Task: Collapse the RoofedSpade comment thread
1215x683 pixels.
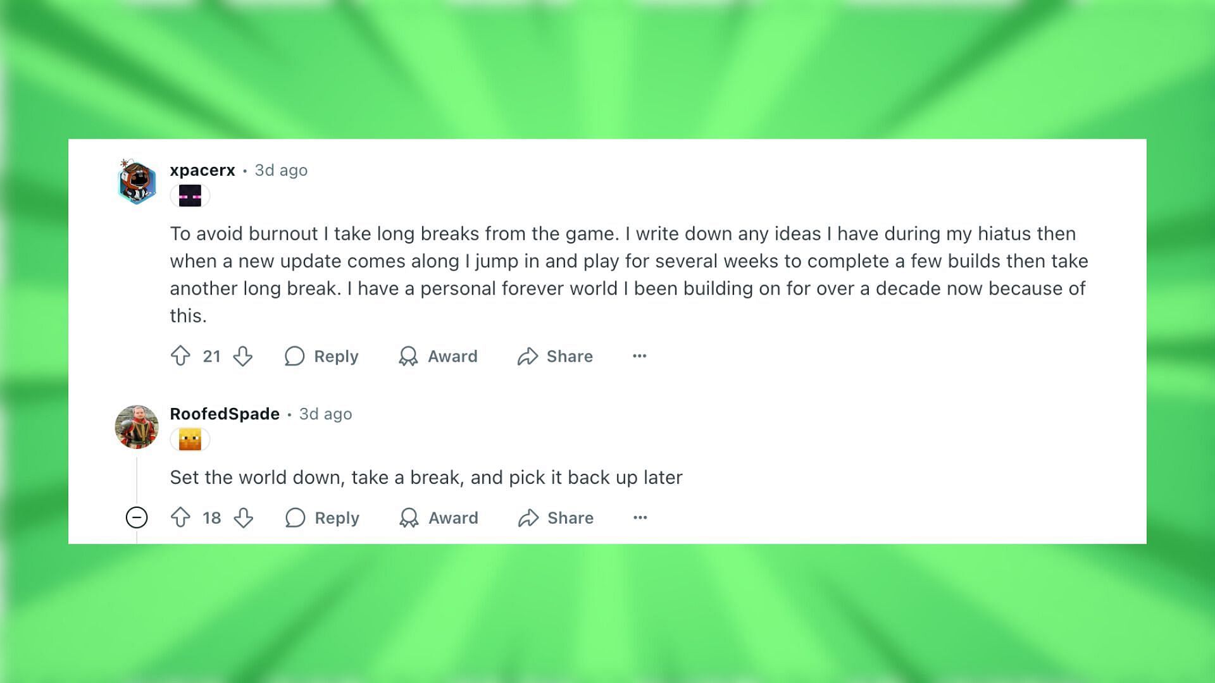Action: click(x=137, y=518)
